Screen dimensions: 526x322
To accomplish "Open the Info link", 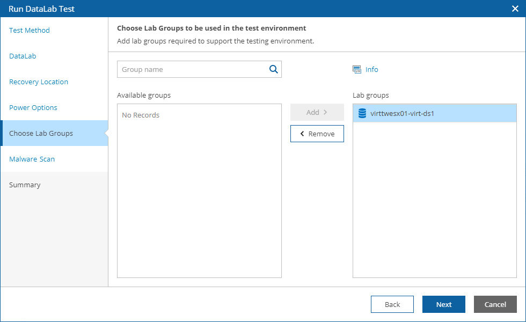I will pyautogui.click(x=371, y=69).
